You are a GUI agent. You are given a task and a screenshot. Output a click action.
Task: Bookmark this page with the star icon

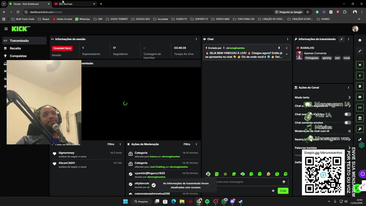coord(308,12)
